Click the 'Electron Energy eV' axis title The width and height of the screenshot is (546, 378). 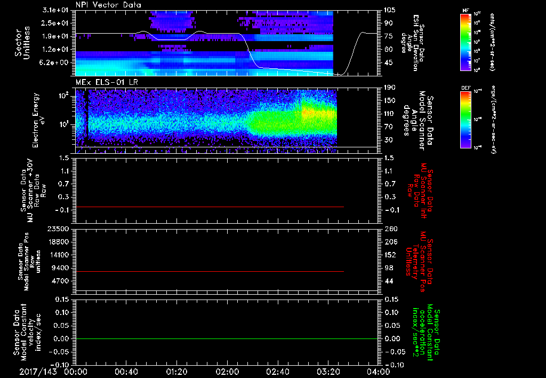[38, 120]
